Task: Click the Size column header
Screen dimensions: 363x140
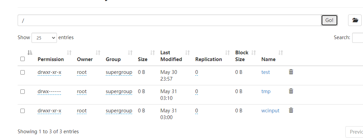Action: click(x=143, y=59)
